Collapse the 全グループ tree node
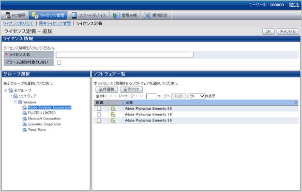The width and height of the screenshot is (302, 192). tap(6, 90)
